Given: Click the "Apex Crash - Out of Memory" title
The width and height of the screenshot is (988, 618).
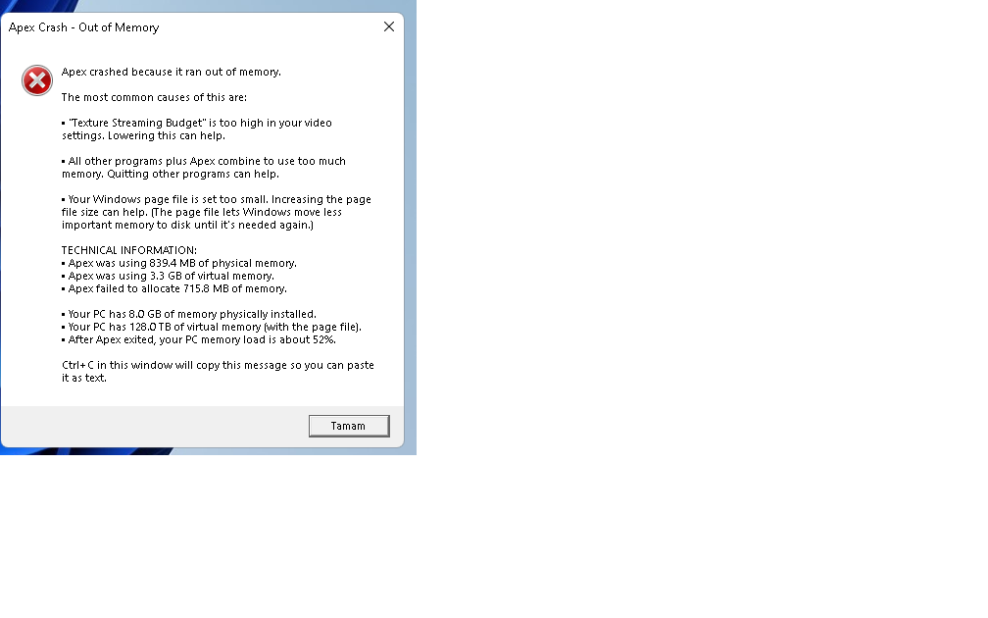Looking at the screenshot, I should click(84, 27).
